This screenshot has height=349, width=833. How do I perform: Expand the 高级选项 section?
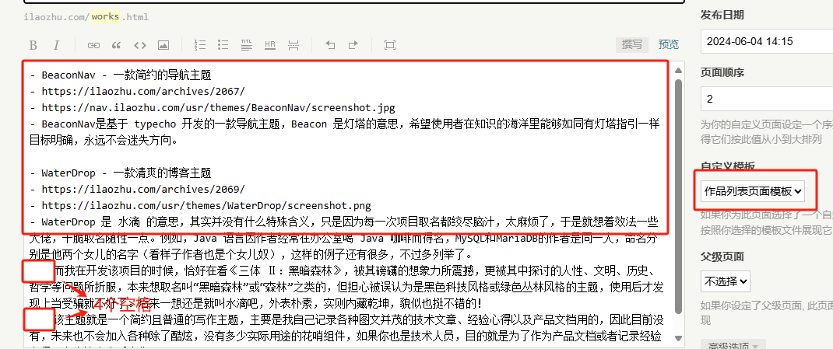733,345
